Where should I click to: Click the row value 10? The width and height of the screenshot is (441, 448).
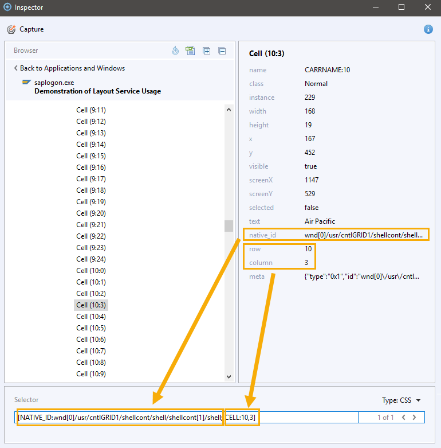coord(308,249)
